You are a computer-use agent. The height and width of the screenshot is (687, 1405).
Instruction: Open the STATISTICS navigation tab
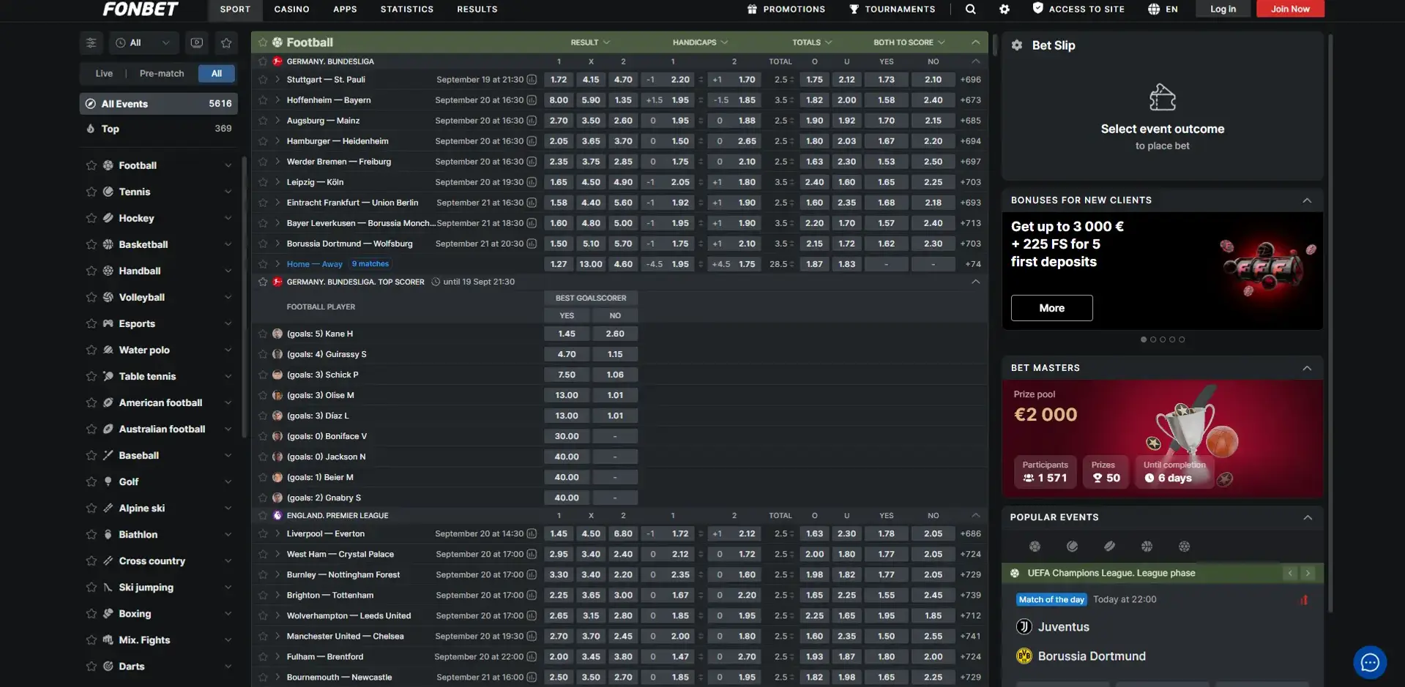pyautogui.click(x=407, y=9)
